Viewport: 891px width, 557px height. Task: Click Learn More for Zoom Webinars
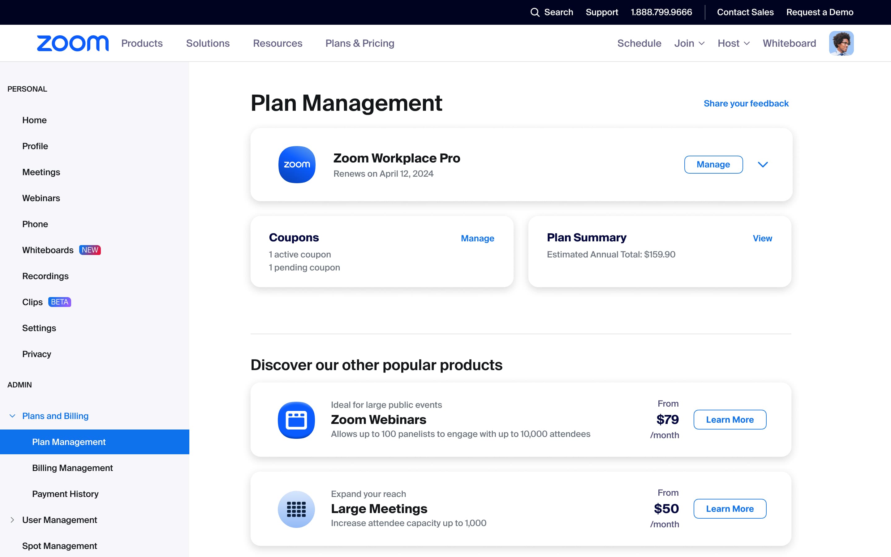point(730,420)
